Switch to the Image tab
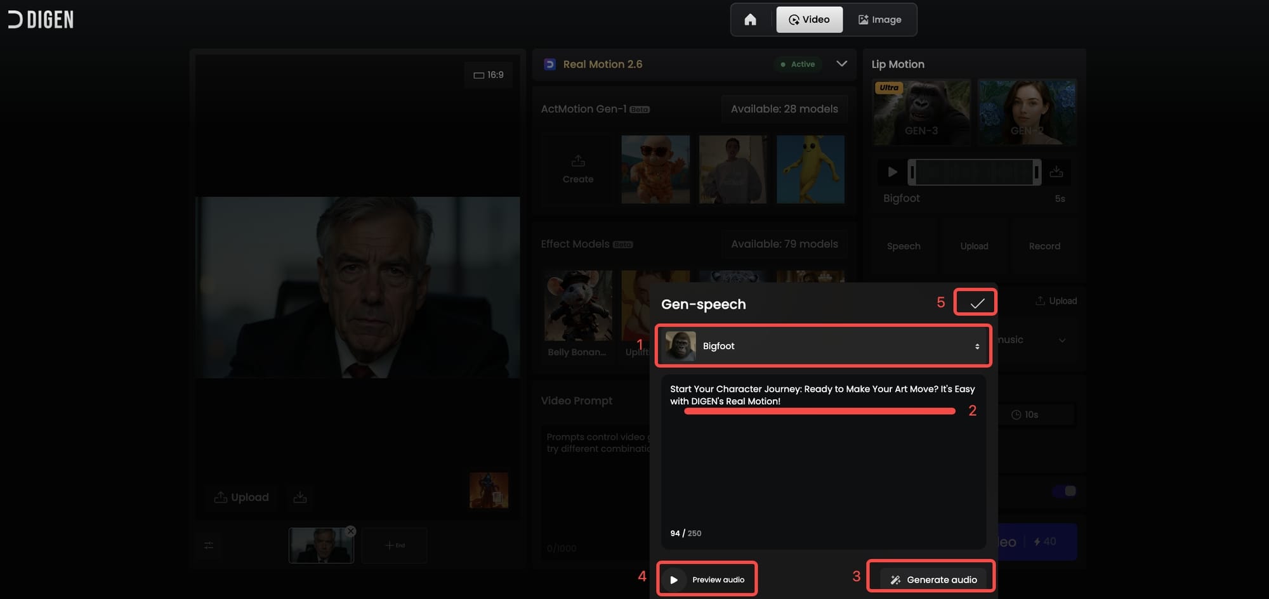1269x599 pixels. tap(879, 20)
